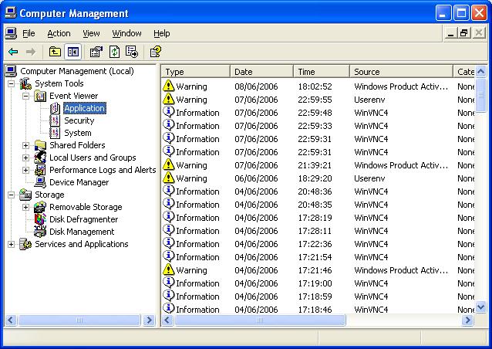Expand Services and Applications node
Screen dimensions: 492x349
point(11,244)
